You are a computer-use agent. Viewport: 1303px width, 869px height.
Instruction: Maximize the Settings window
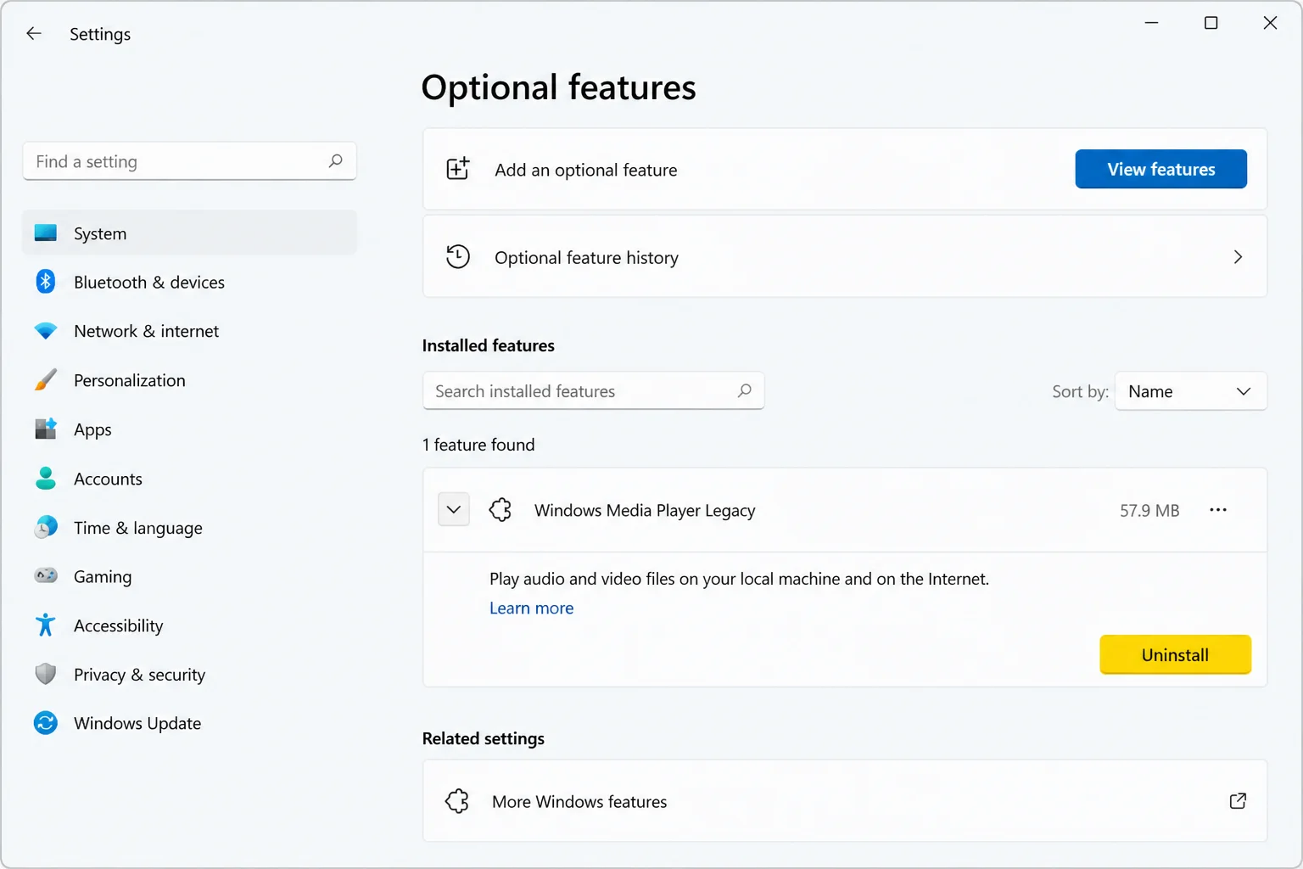pyautogui.click(x=1211, y=23)
